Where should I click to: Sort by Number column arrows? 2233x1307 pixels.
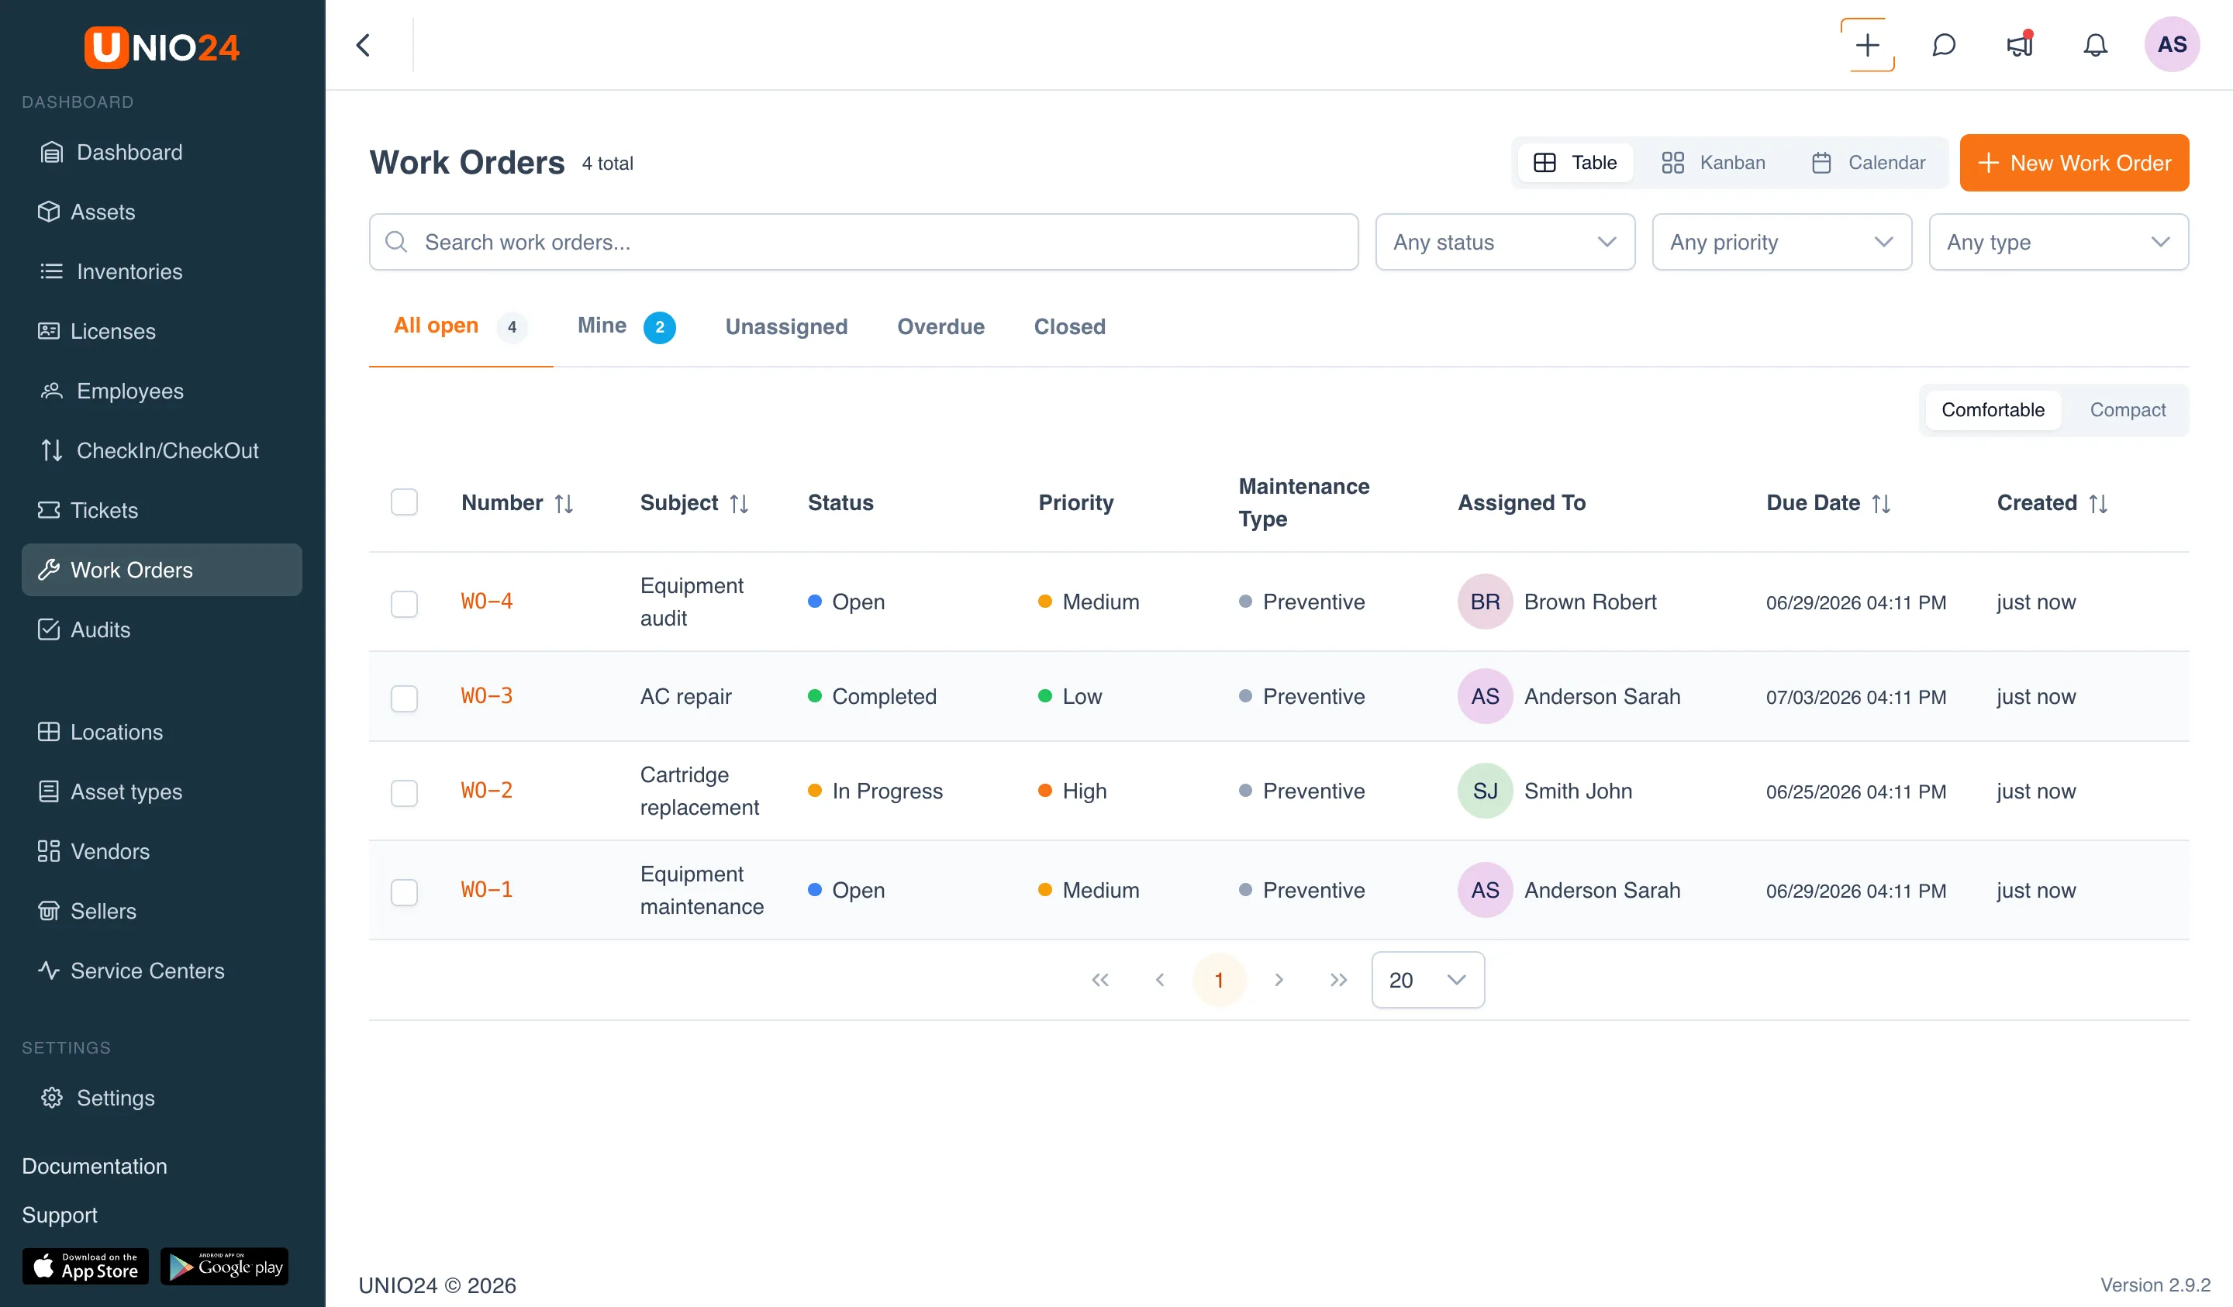[x=564, y=503]
